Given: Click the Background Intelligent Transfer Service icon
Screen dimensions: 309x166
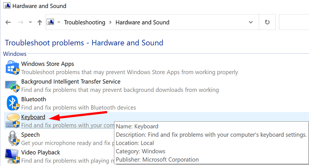Looking at the screenshot, I should [x=12, y=86].
